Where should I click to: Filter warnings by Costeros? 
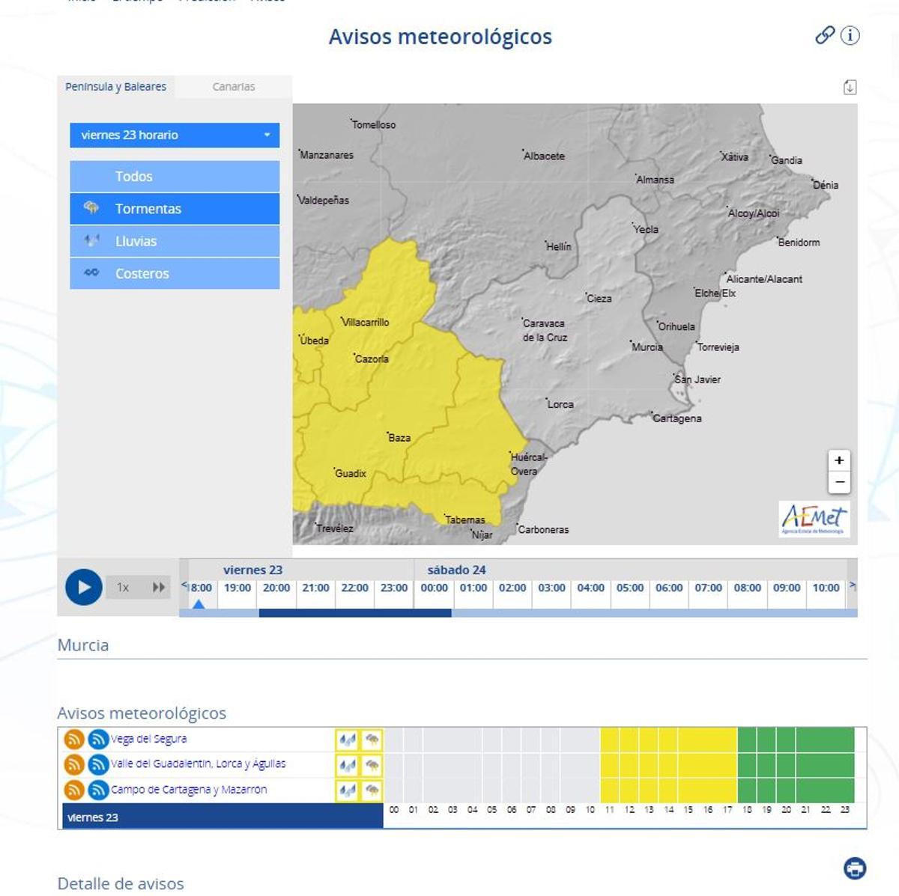(x=175, y=273)
